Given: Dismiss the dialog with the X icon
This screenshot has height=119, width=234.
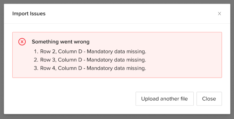Looking at the screenshot, I should 219,14.
